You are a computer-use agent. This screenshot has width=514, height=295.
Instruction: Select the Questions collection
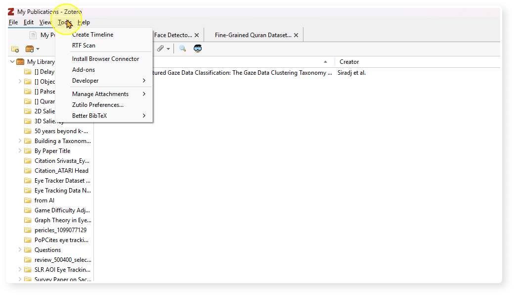click(47, 250)
